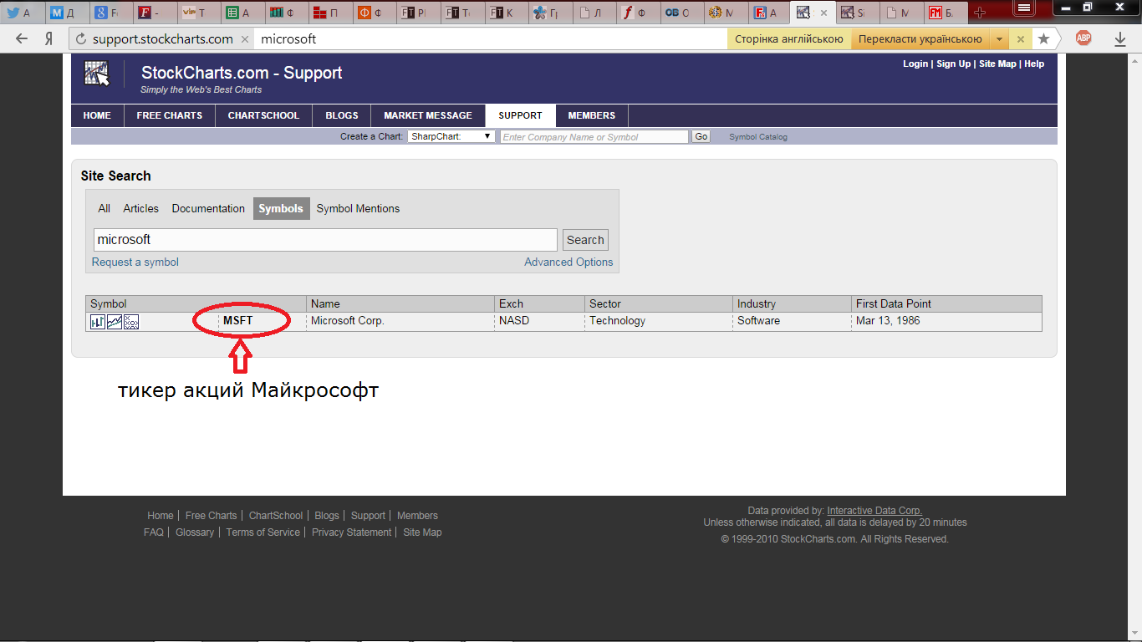Click the Yandex 'Я' home button
Screen dimensions: 1142x642
tap(49, 38)
